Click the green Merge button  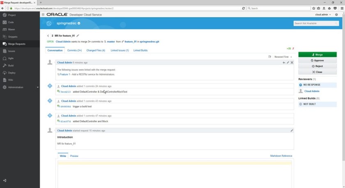pyautogui.click(x=317, y=54)
